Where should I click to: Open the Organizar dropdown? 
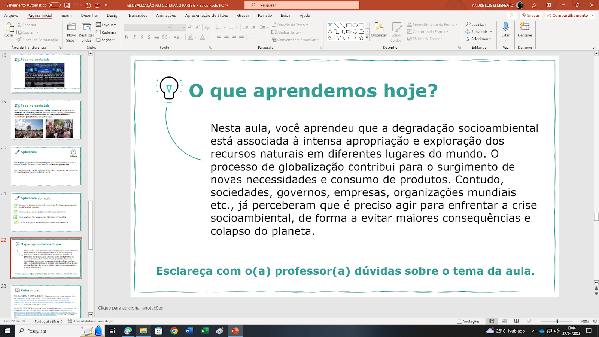[379, 32]
